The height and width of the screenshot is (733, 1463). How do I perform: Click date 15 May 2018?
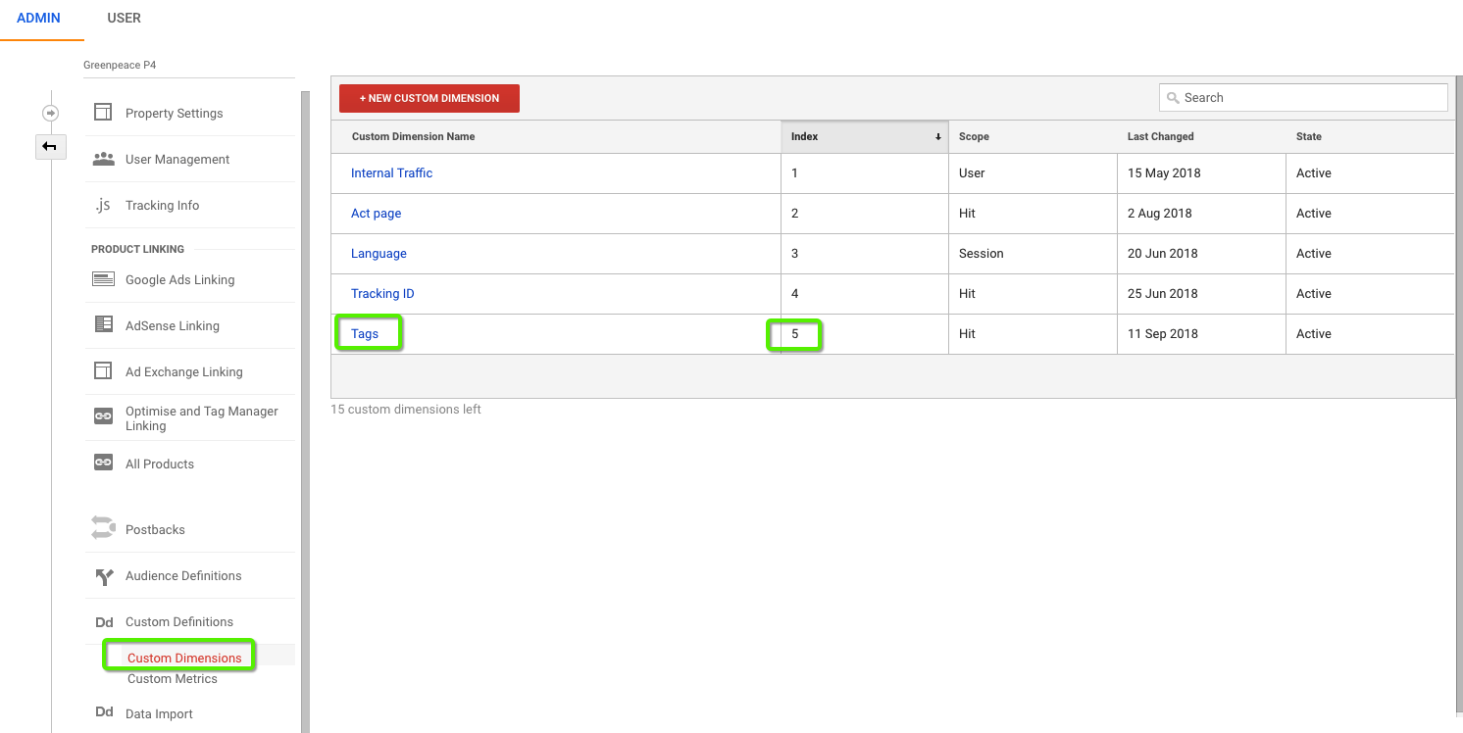(x=1164, y=172)
